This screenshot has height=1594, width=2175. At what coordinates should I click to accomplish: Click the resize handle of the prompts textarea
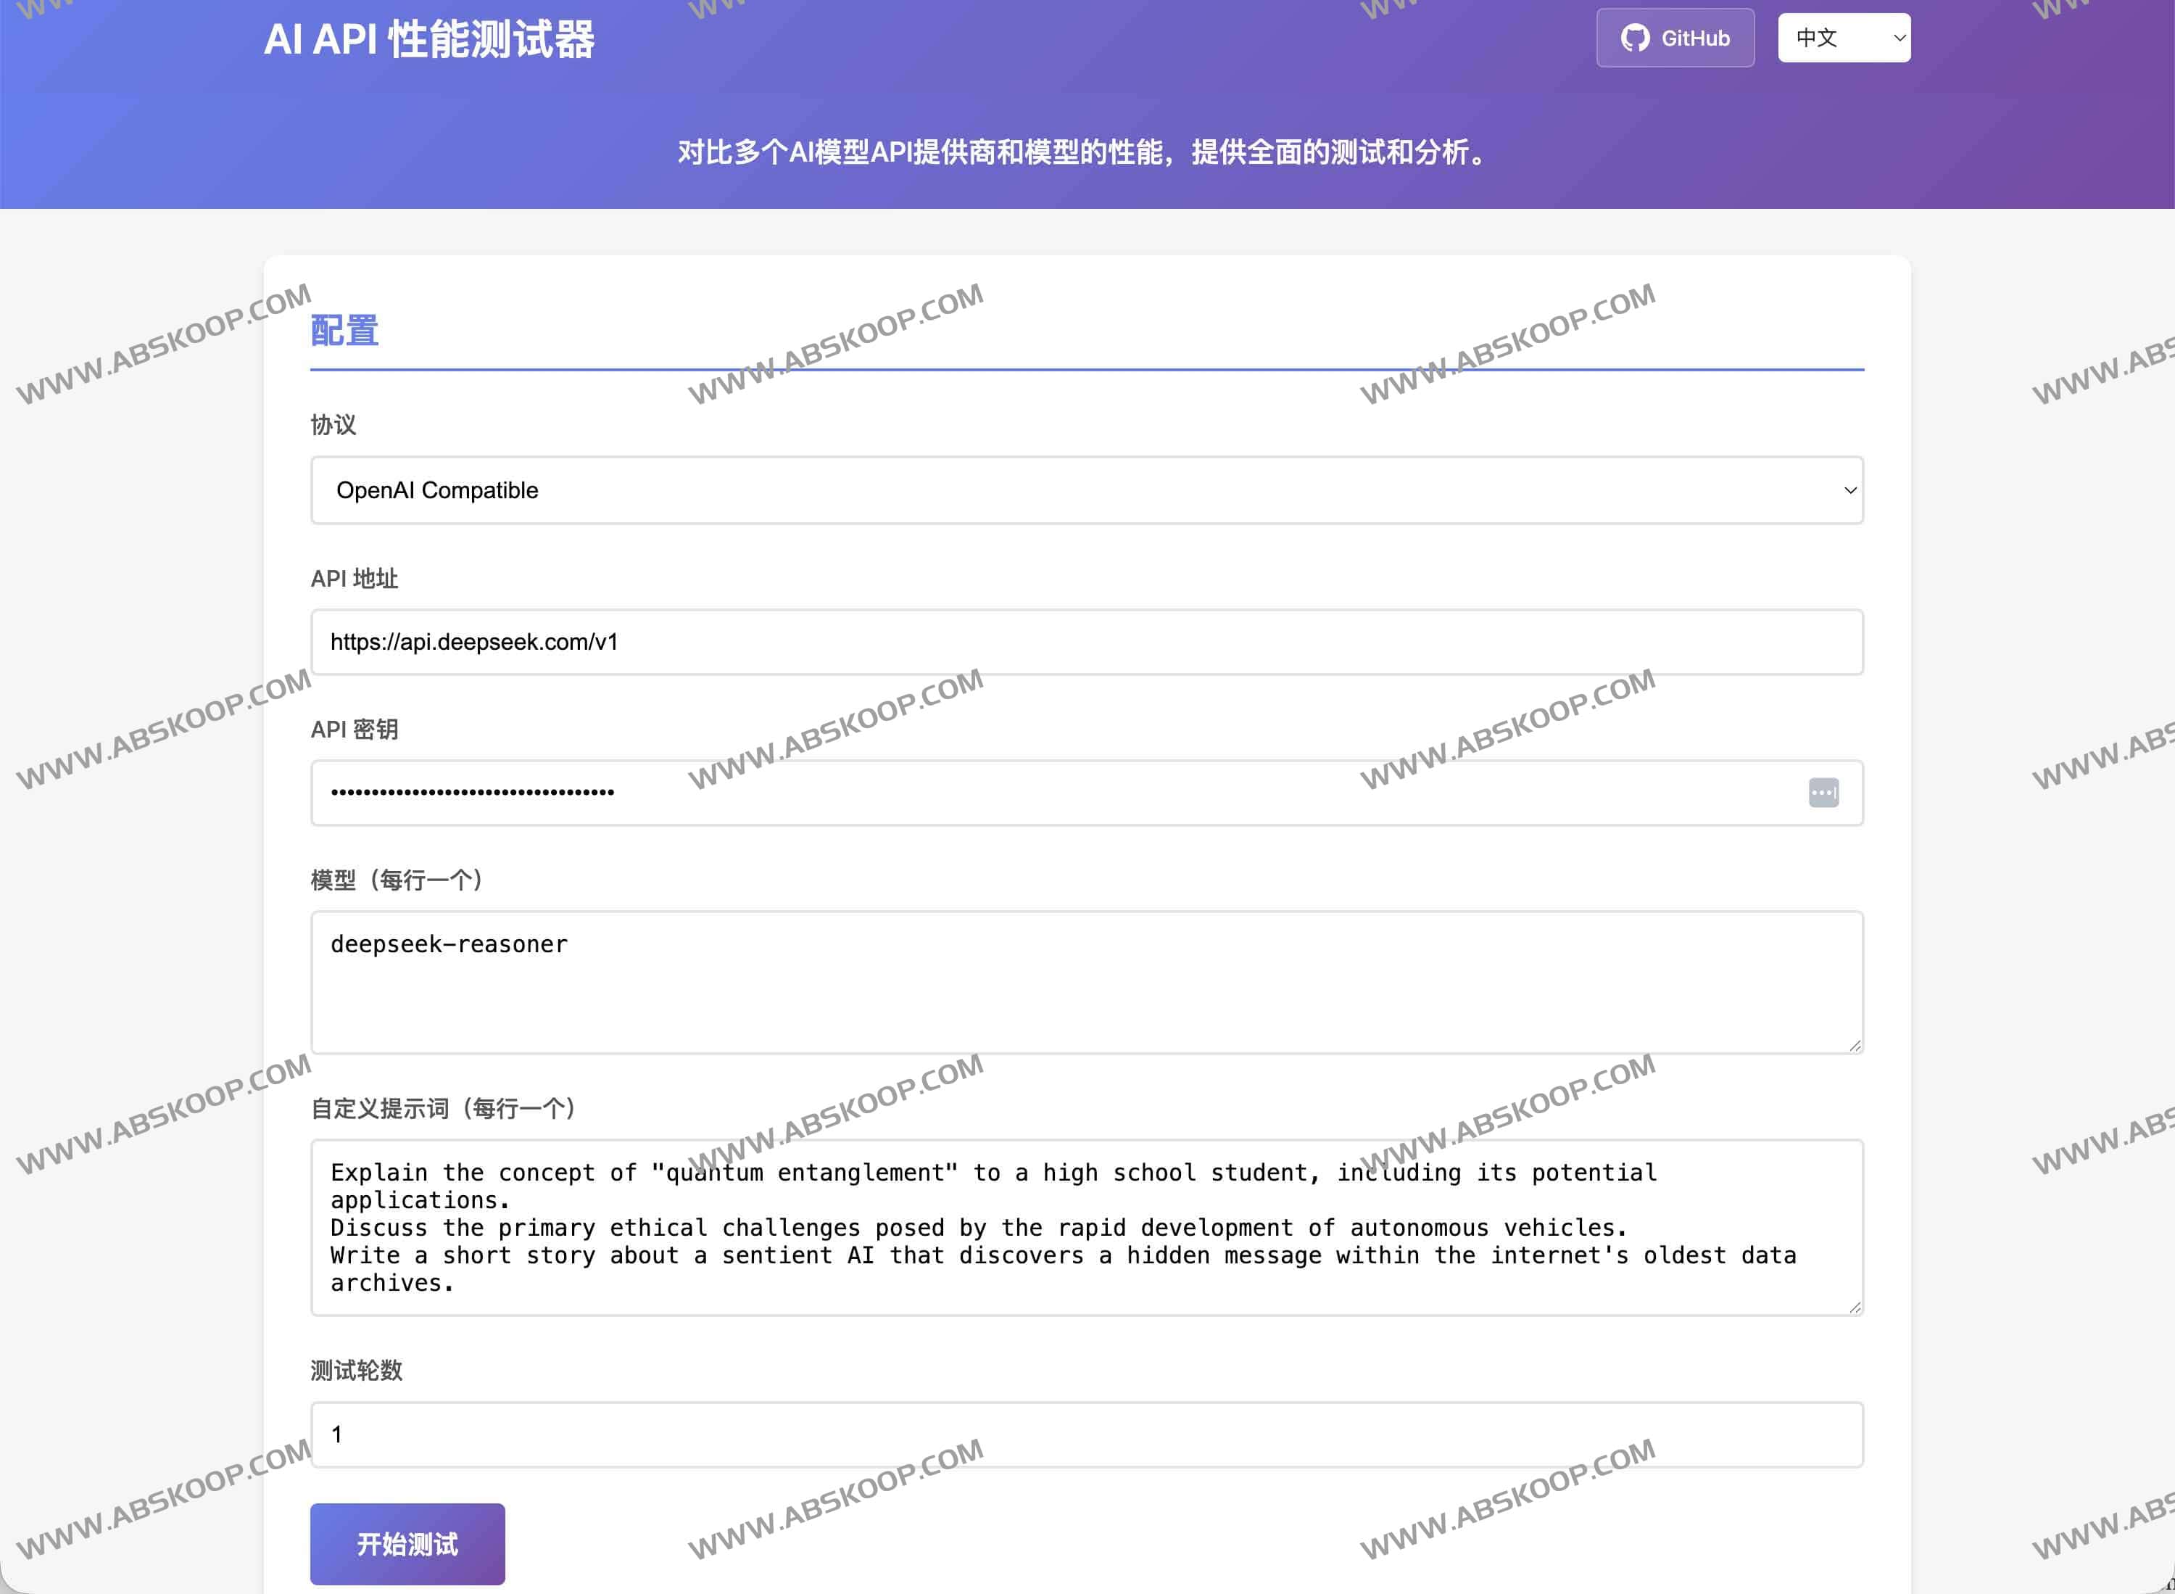(x=1855, y=1308)
